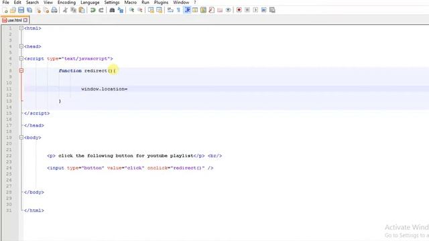Click the Close document toolbar icon
Viewport: 429px width, 241px height.
[38, 10]
